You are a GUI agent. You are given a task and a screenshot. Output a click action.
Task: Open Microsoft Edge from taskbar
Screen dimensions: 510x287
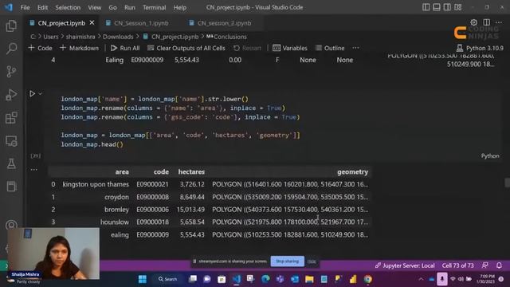point(265,279)
